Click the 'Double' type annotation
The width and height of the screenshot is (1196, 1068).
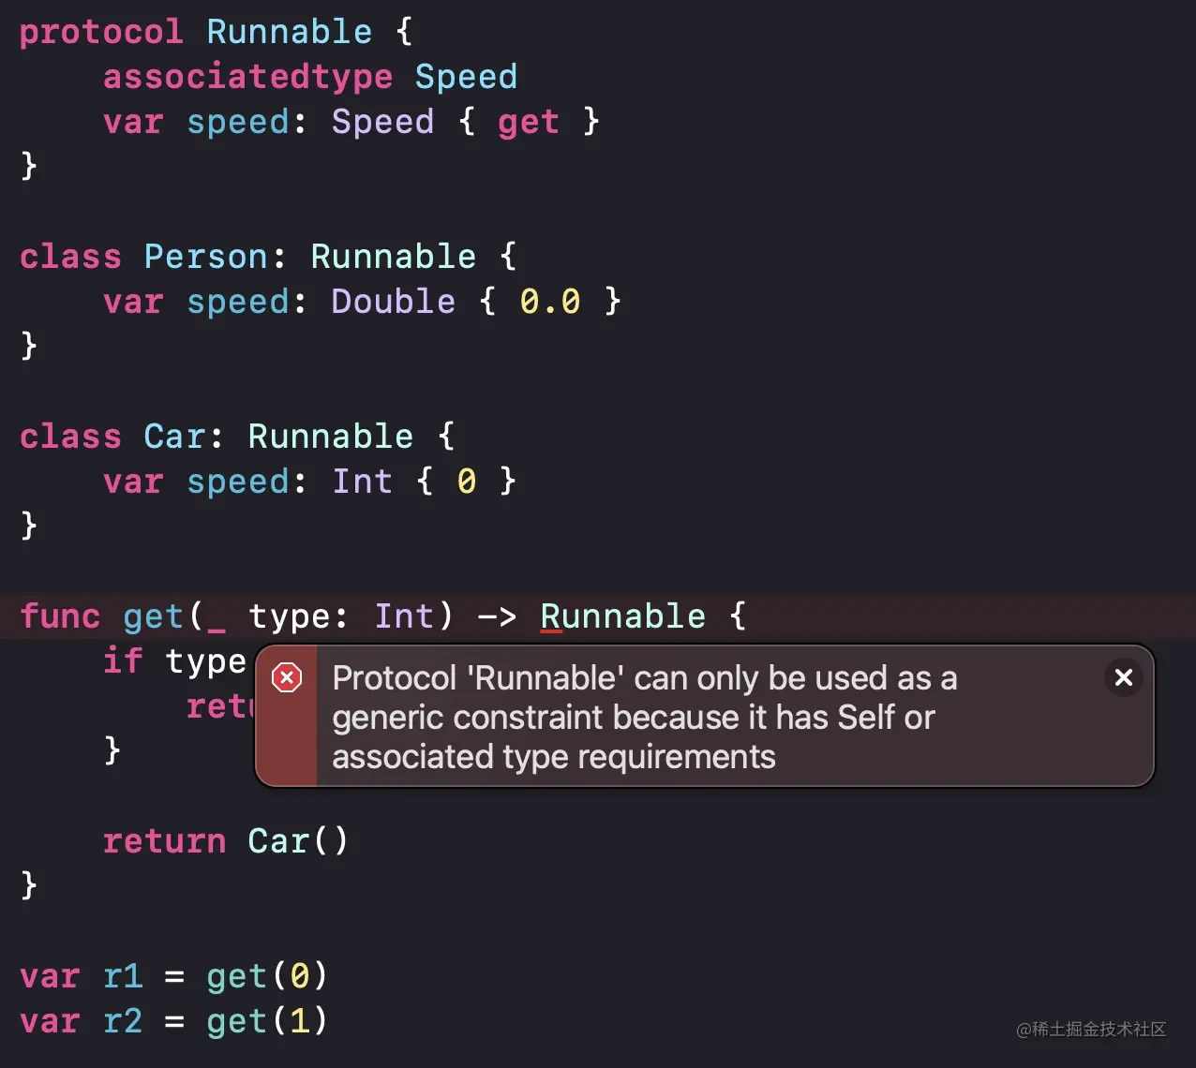(x=394, y=302)
